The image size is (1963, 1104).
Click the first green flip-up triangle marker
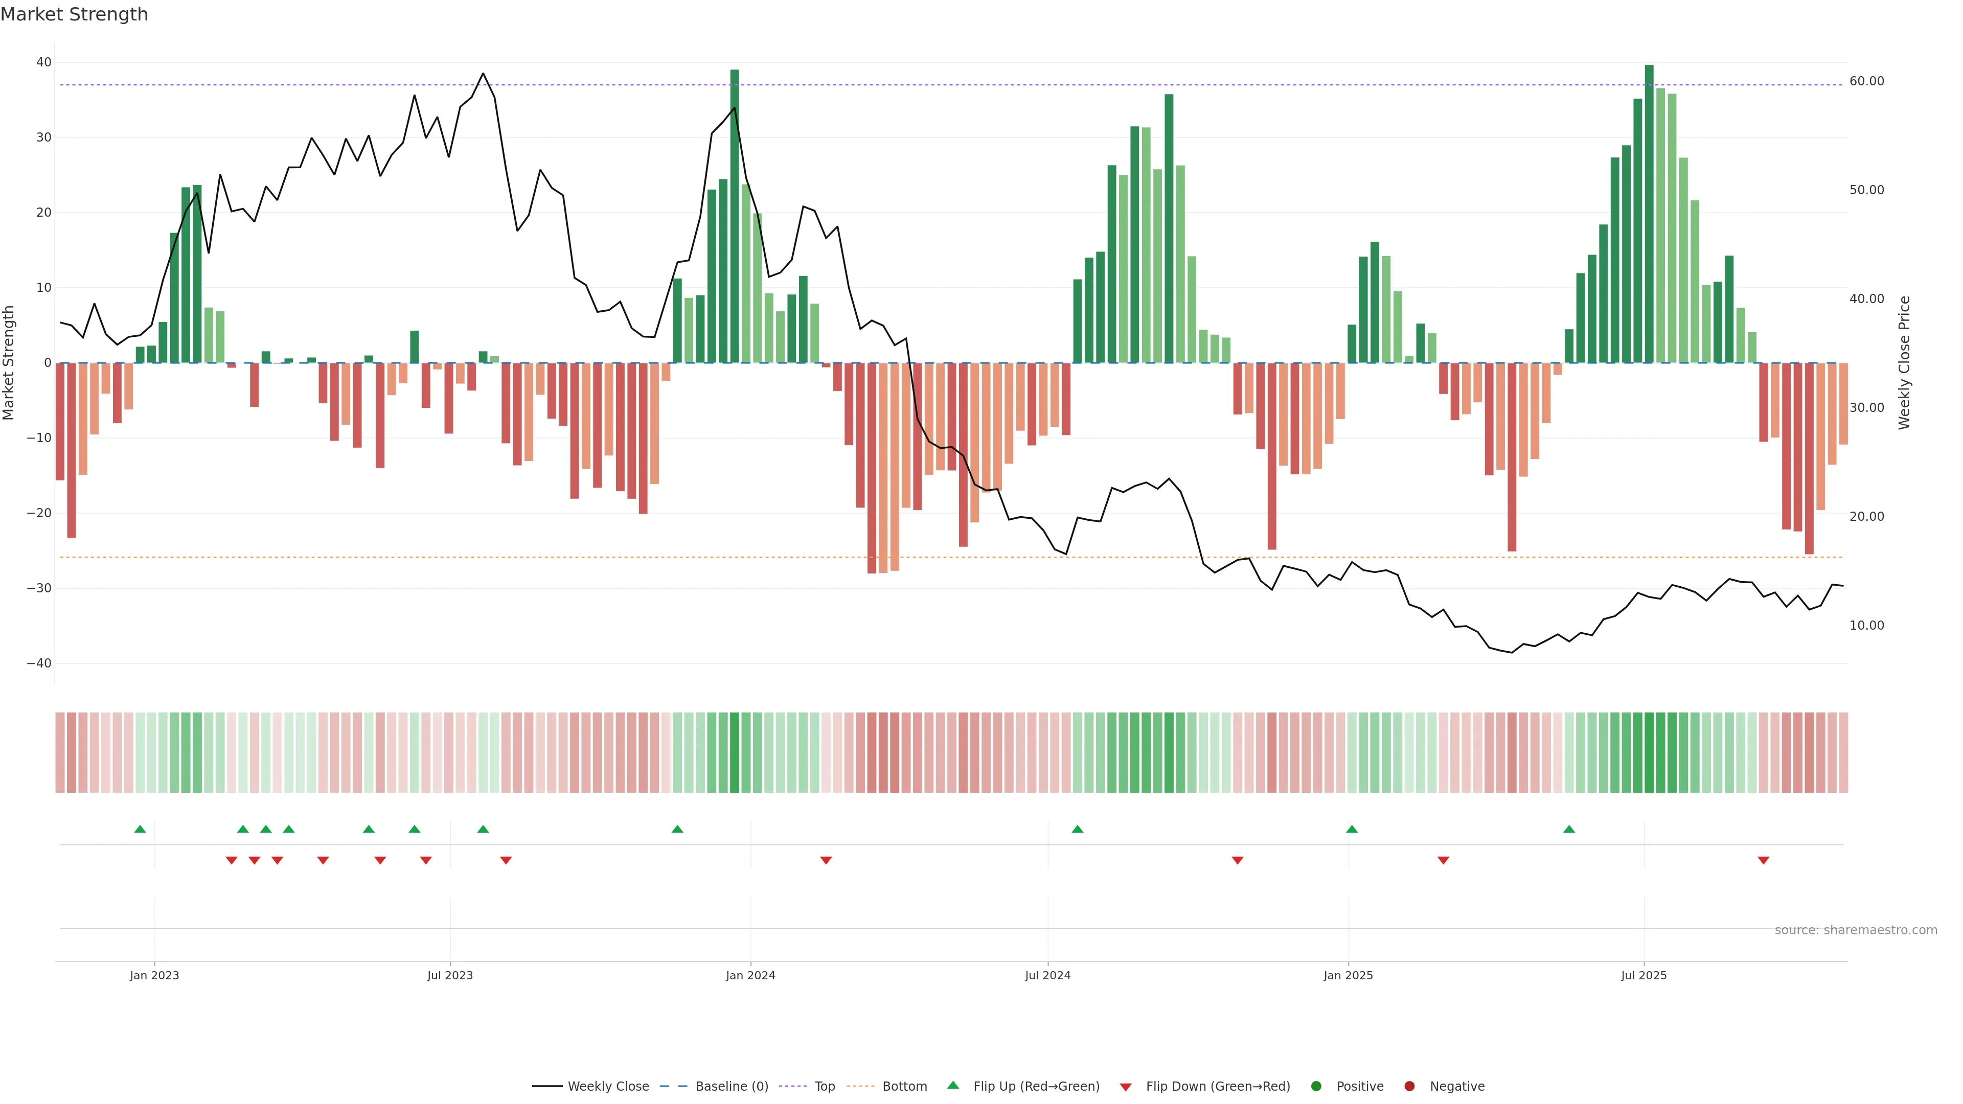[140, 829]
